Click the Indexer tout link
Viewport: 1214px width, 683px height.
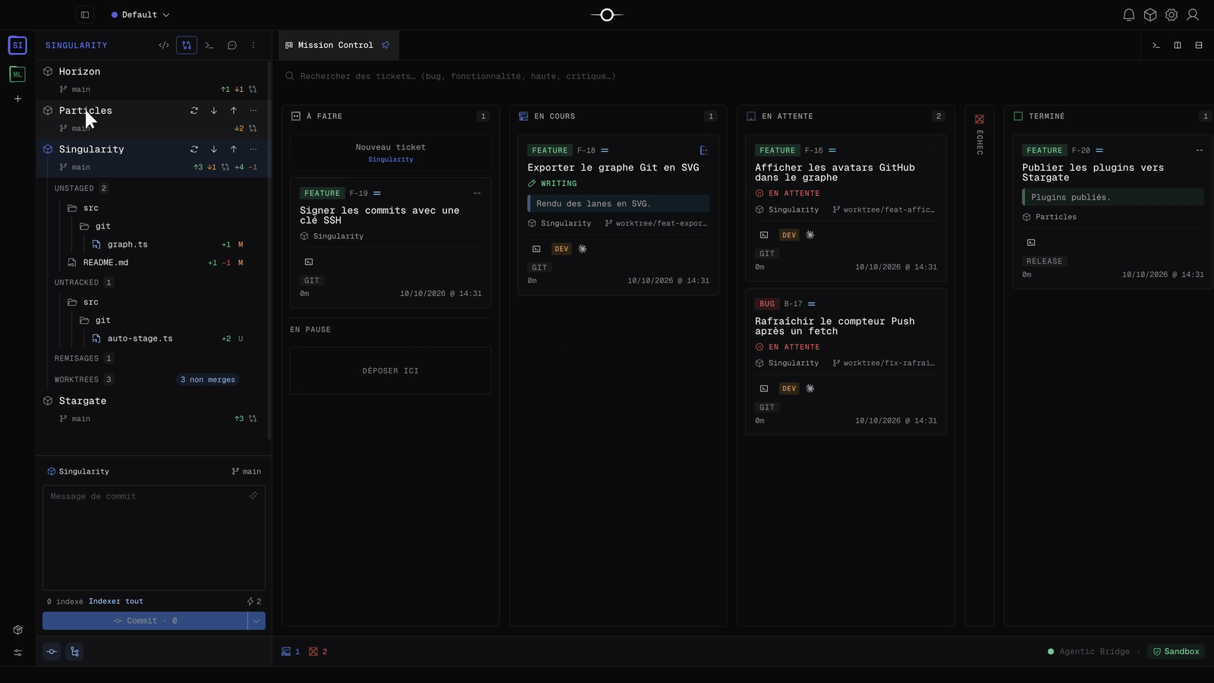click(x=116, y=601)
